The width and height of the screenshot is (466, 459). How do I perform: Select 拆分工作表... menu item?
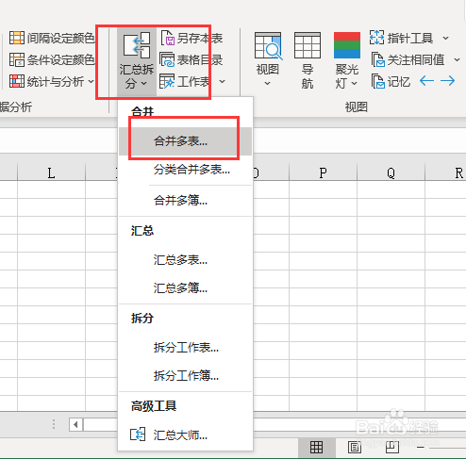click(185, 348)
